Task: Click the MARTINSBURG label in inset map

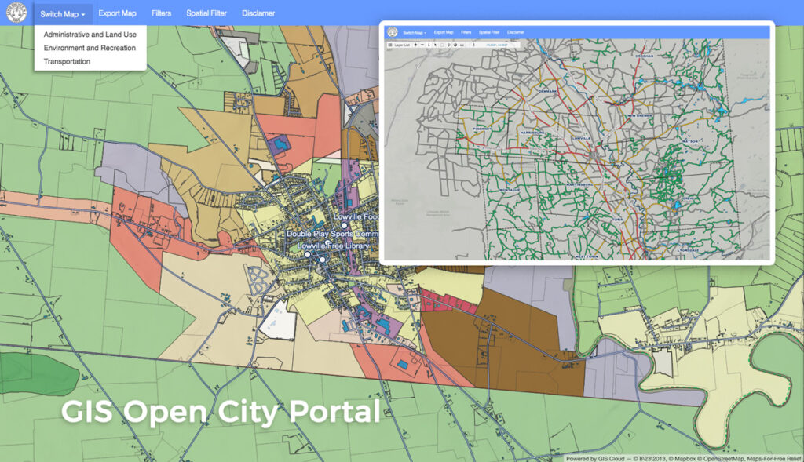Action: coord(579,184)
